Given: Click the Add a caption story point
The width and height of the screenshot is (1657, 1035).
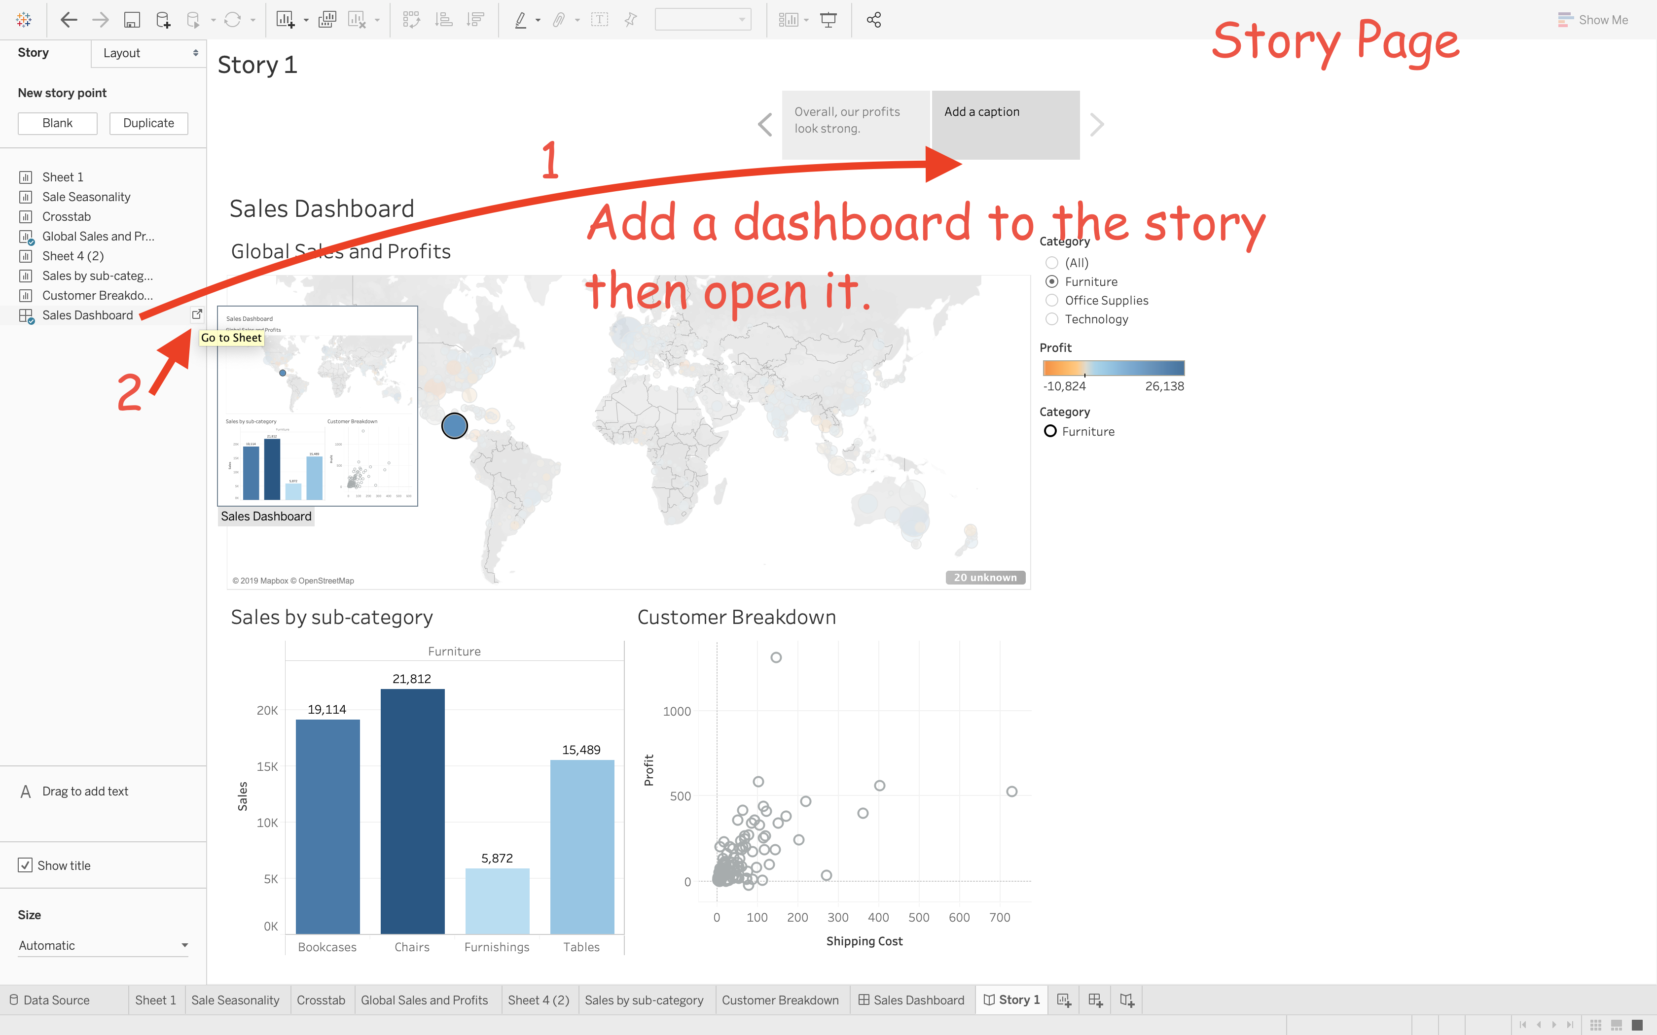Looking at the screenshot, I should (x=1005, y=125).
